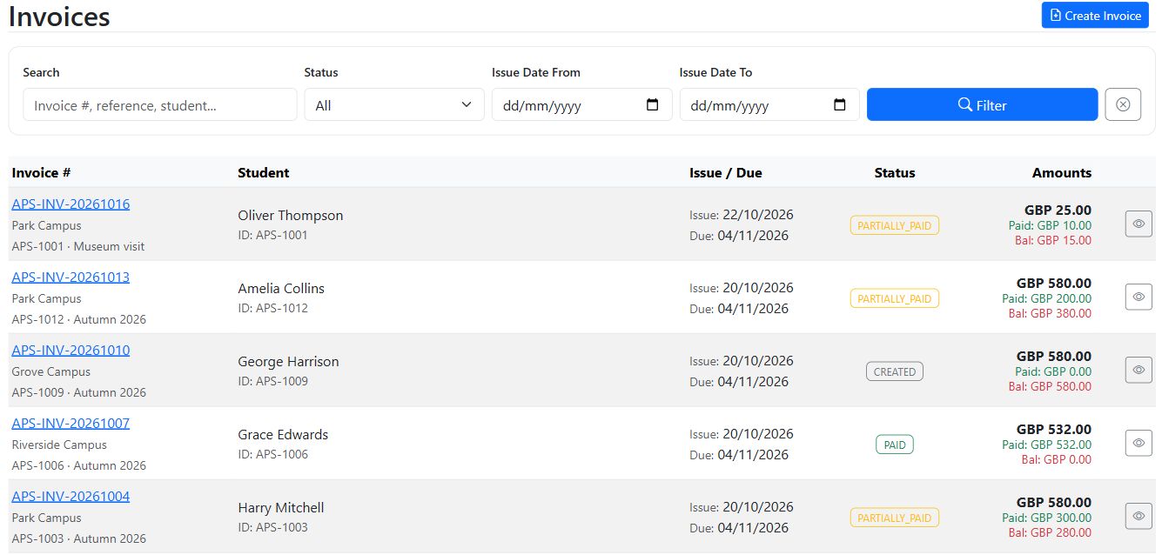This screenshot has width=1162, height=555.
Task: Click PAID status badge for Grace Edwards
Action: pyautogui.click(x=895, y=445)
